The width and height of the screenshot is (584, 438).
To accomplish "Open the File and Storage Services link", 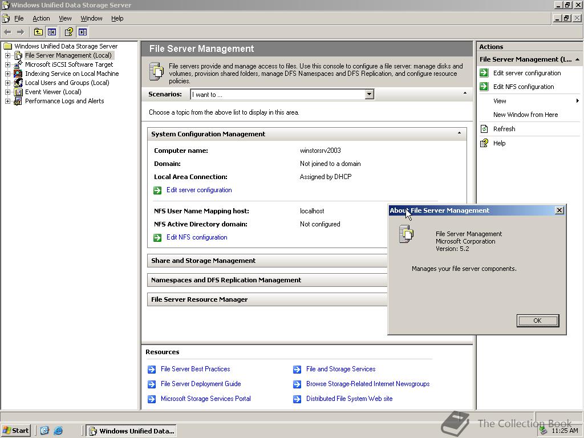I will click(x=341, y=369).
